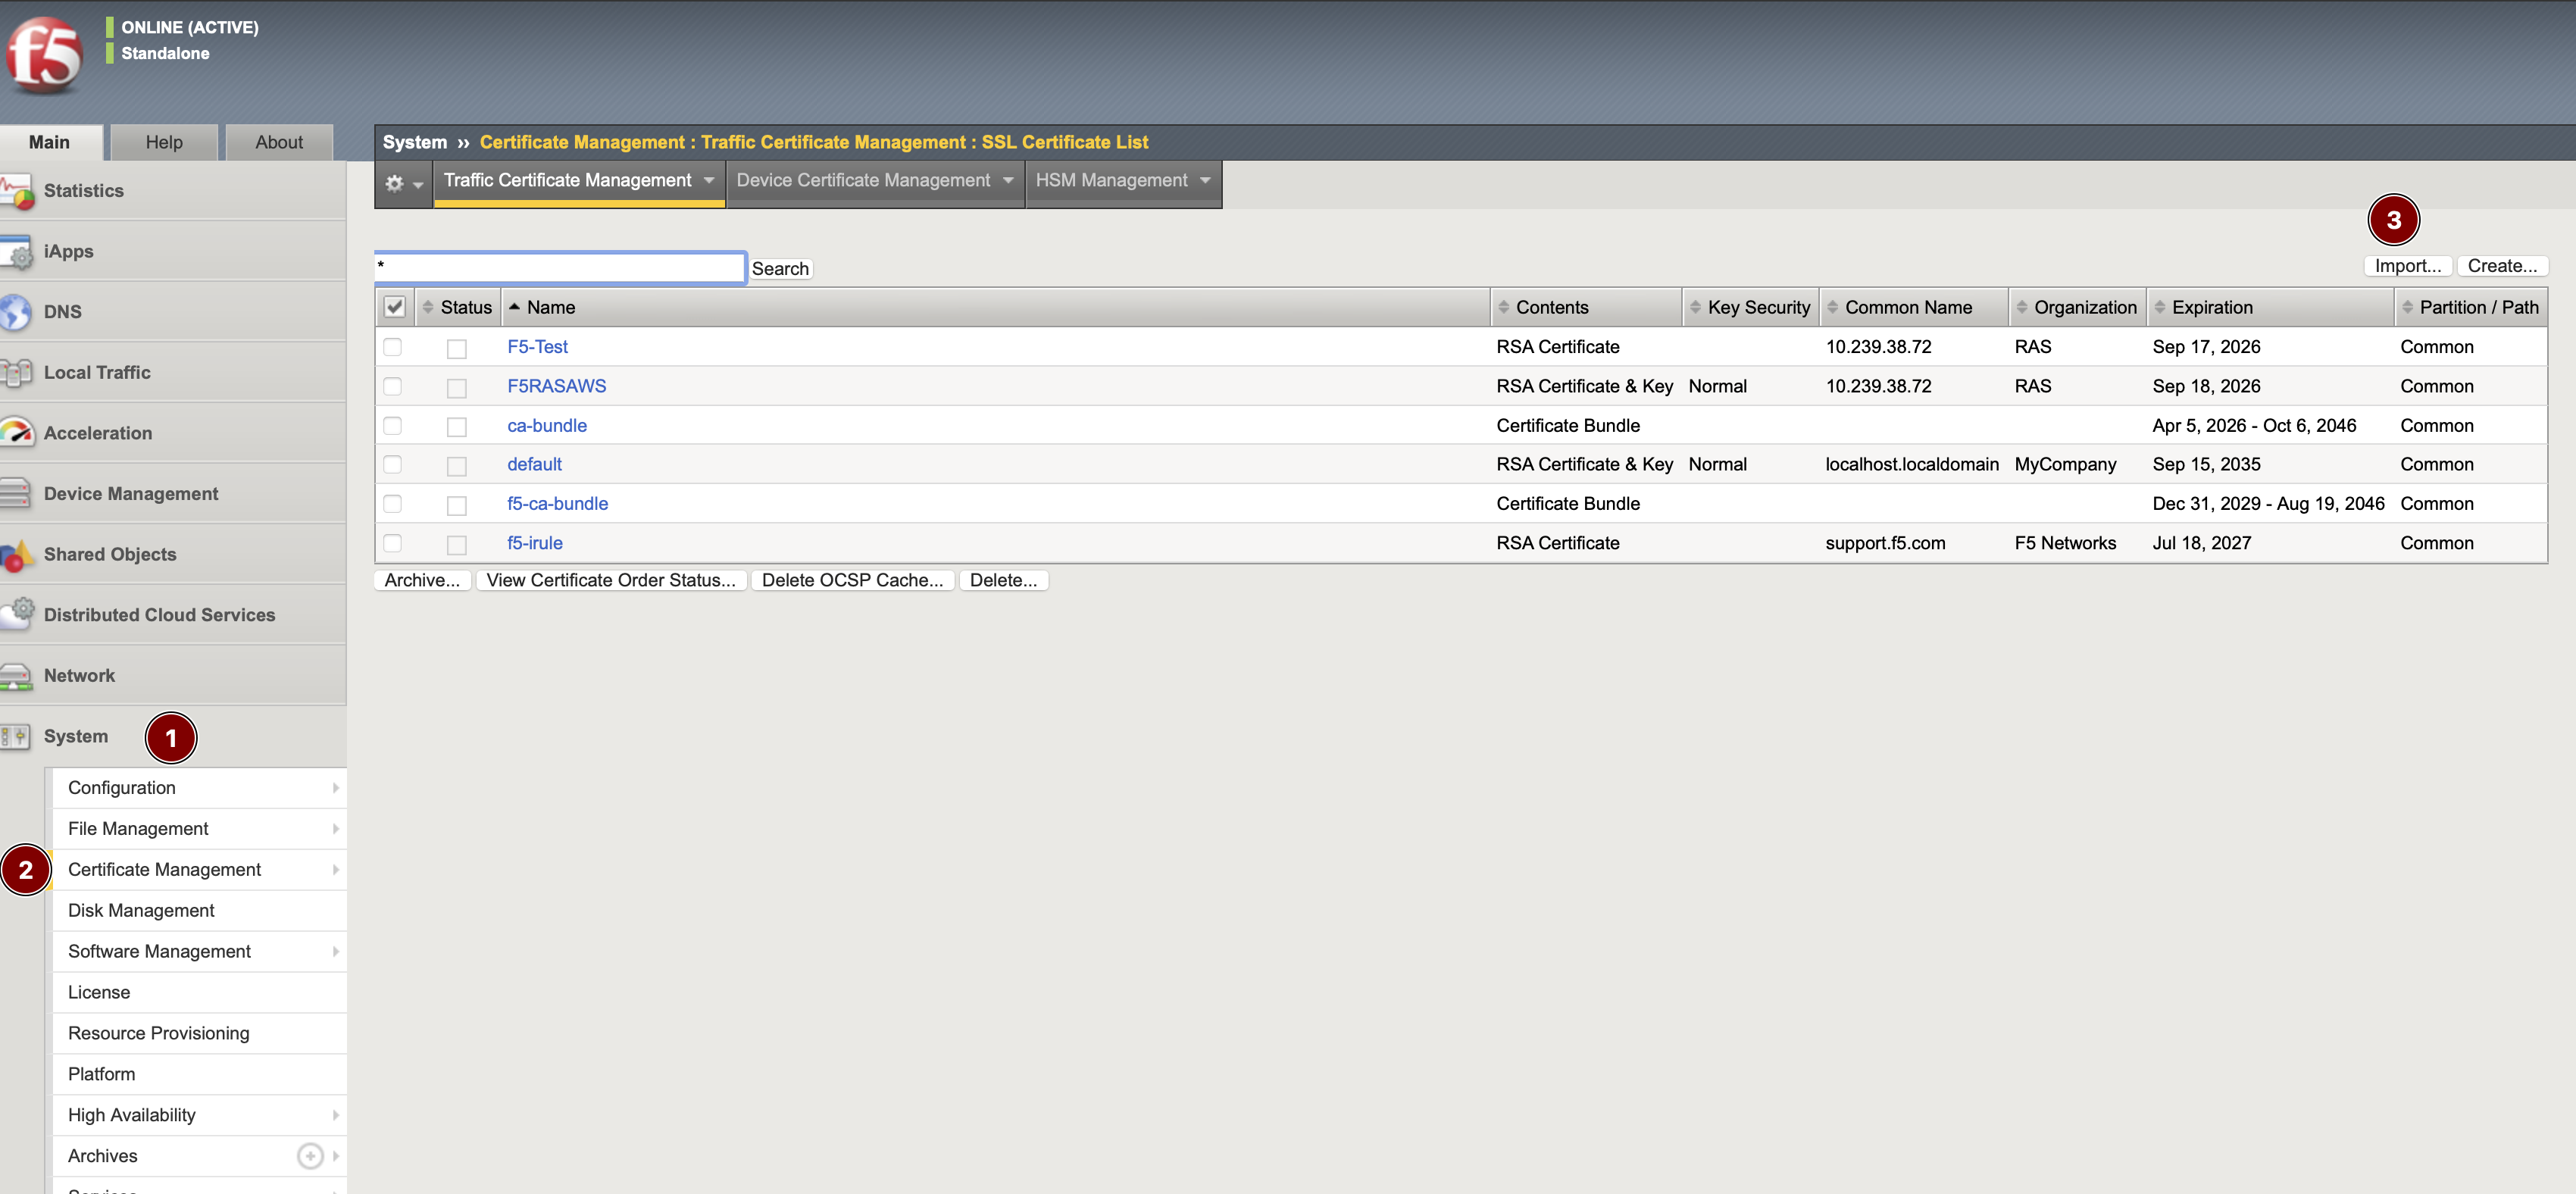This screenshot has height=1194, width=2576.
Task: Click the Delete OCSP Cache... button
Action: click(x=852, y=580)
